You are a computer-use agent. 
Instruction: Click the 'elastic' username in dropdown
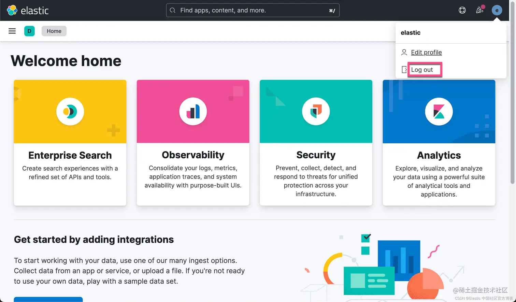[411, 33]
